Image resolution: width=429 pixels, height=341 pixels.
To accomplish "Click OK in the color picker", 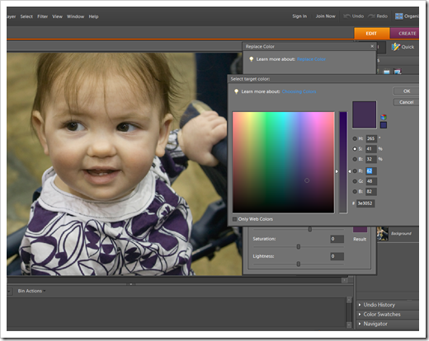I will pyautogui.click(x=407, y=91).
